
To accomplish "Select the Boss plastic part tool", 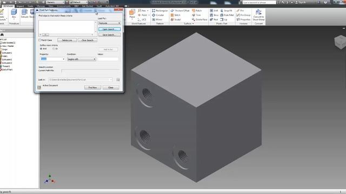I will [214, 15].
